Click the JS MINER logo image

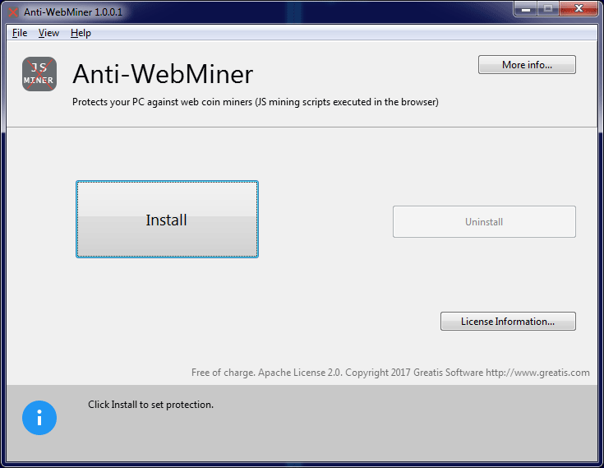pos(39,74)
